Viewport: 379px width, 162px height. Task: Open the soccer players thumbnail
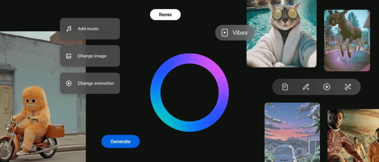point(353,136)
